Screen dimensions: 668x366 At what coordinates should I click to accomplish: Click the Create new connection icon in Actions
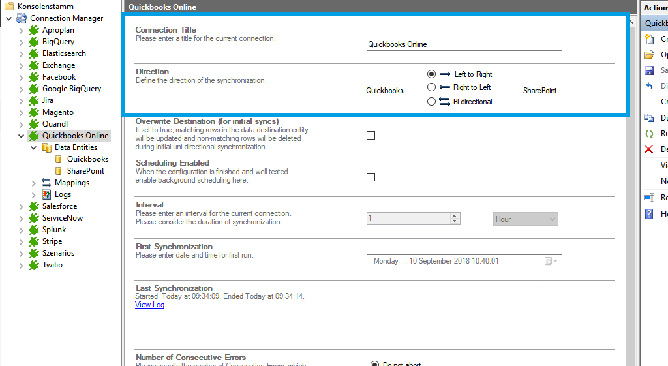coord(649,39)
